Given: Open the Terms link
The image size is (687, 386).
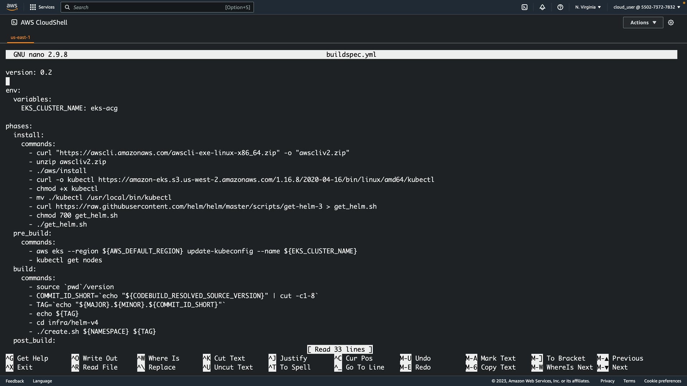Looking at the screenshot, I should tap(629, 381).
